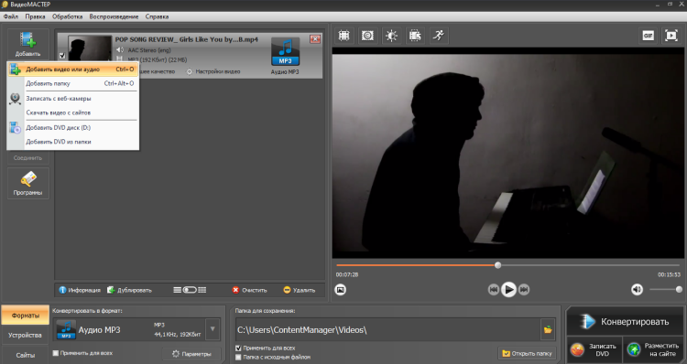Toggle the list/grid view switch
This screenshot has width=687, height=364.
pyautogui.click(x=190, y=290)
